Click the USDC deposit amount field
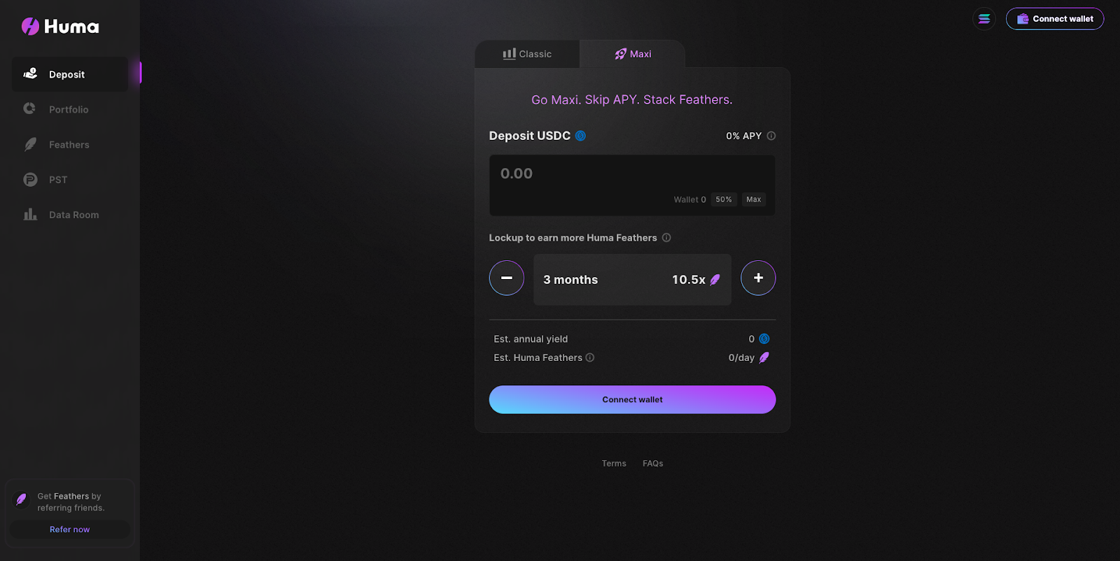This screenshot has width=1120, height=561. [x=595, y=173]
